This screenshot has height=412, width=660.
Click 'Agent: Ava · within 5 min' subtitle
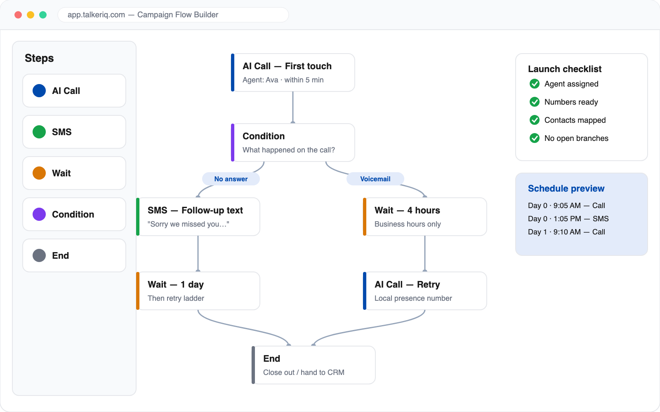pos(283,80)
